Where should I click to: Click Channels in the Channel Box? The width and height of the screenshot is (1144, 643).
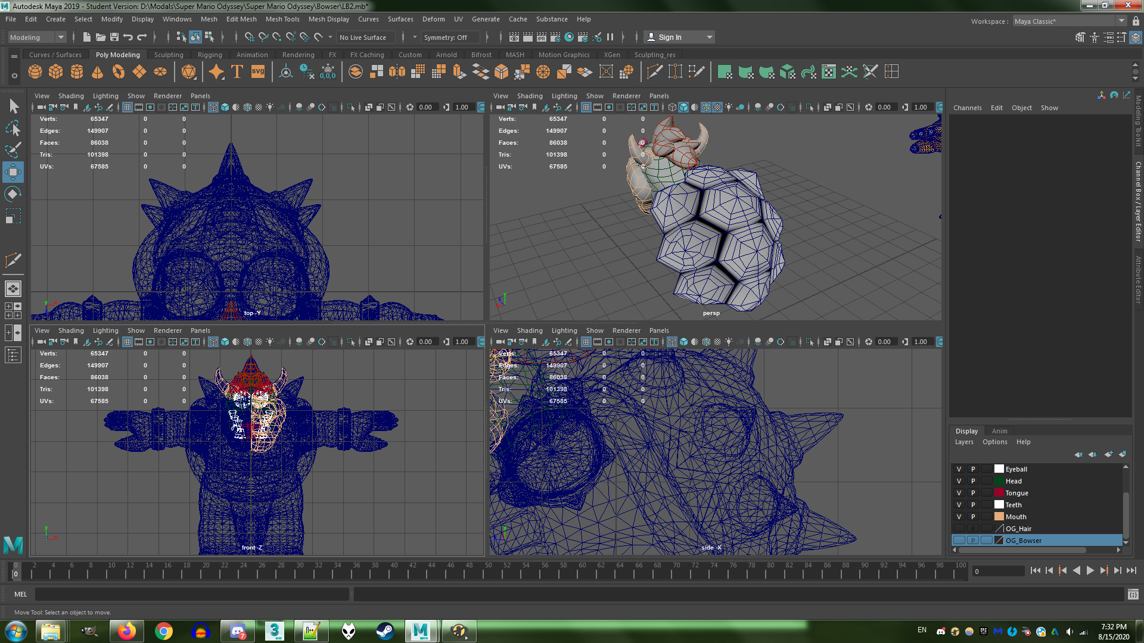pyautogui.click(x=967, y=108)
